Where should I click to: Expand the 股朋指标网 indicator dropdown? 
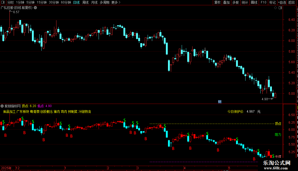2,106
